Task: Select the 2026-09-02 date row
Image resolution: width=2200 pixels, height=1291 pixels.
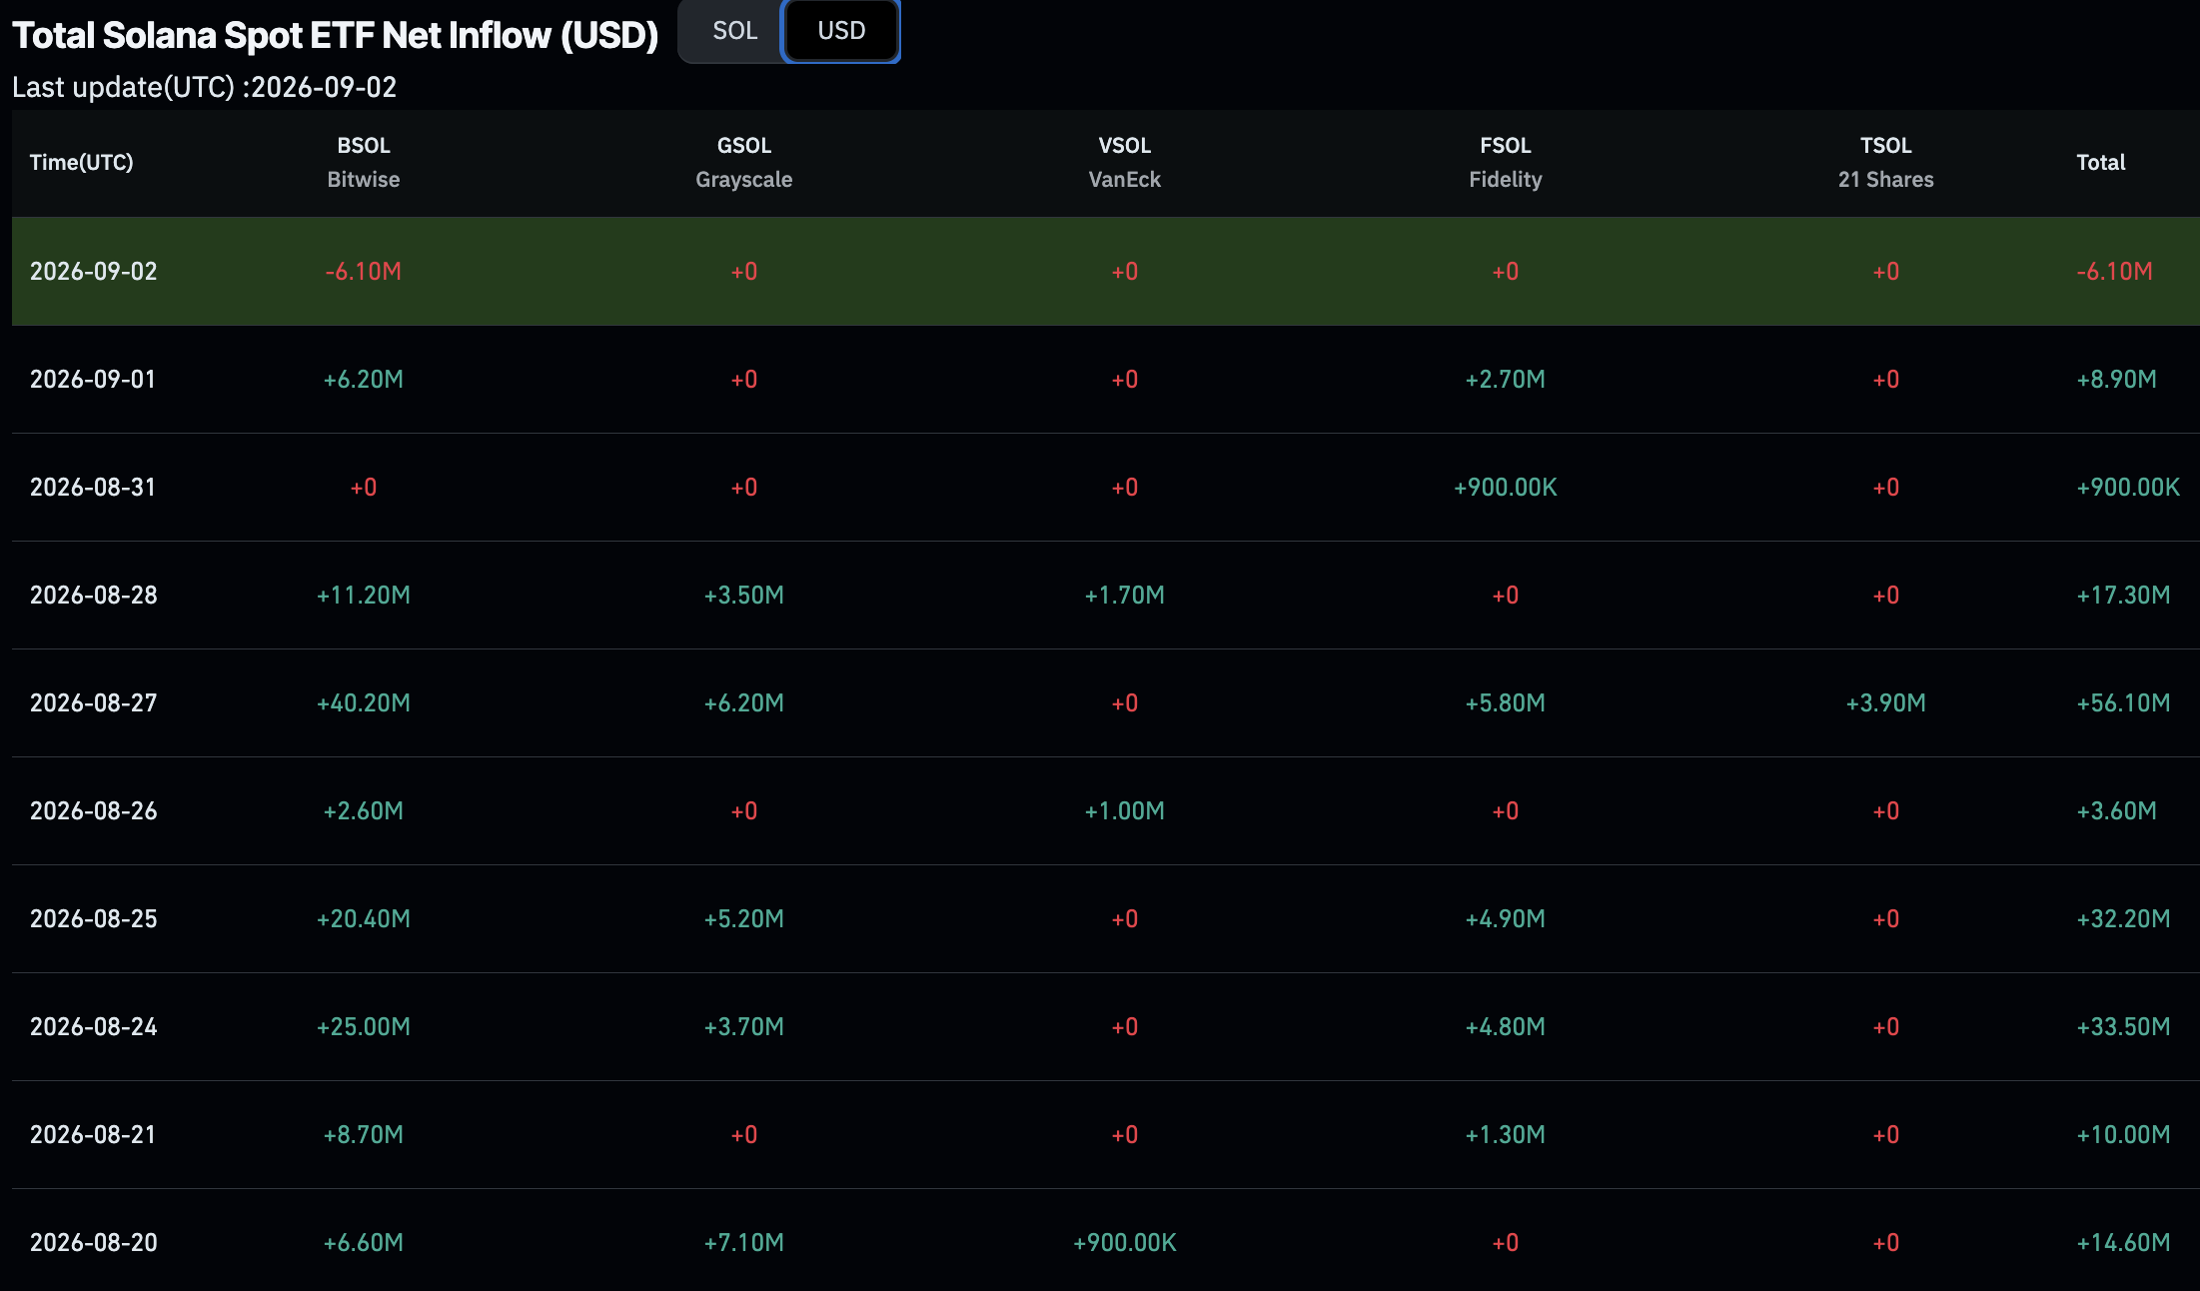Action: (x=1106, y=271)
